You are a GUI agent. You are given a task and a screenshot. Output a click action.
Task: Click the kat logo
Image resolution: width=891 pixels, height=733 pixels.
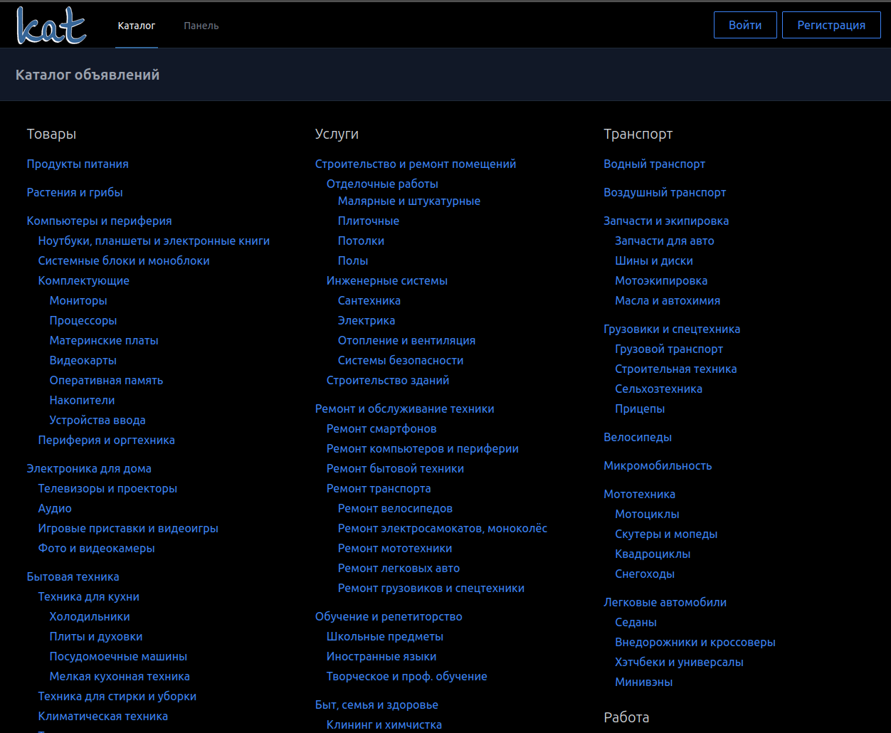point(51,25)
